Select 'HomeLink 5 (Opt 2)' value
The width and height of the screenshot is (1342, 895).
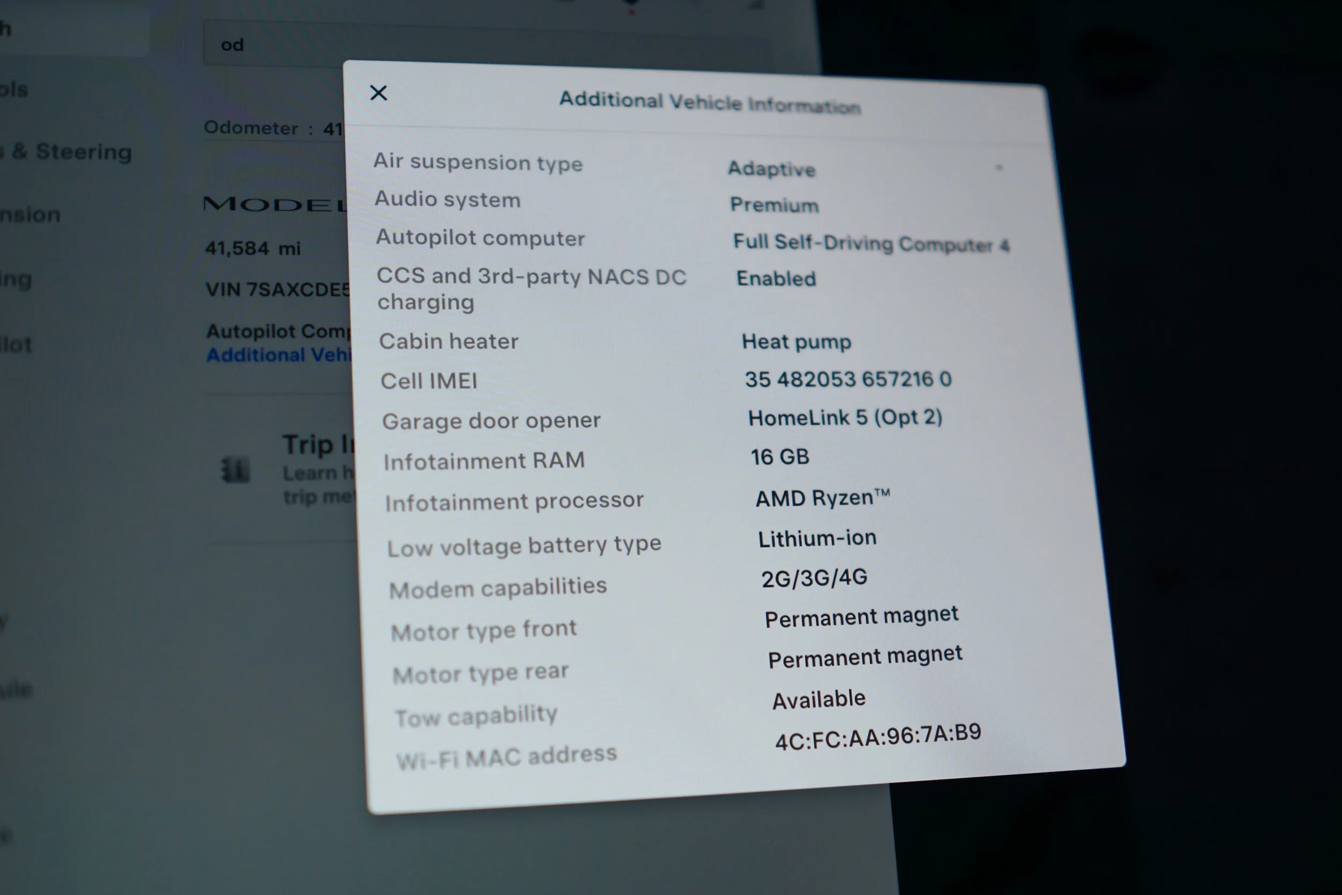(845, 418)
